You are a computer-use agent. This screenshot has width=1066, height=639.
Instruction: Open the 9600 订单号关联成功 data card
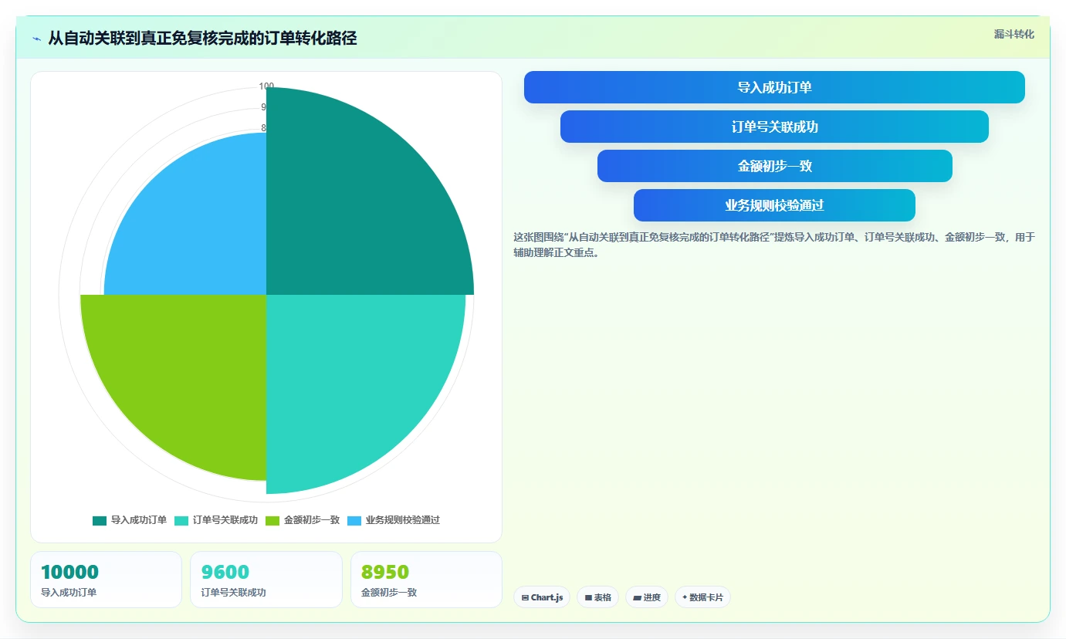pos(266,580)
